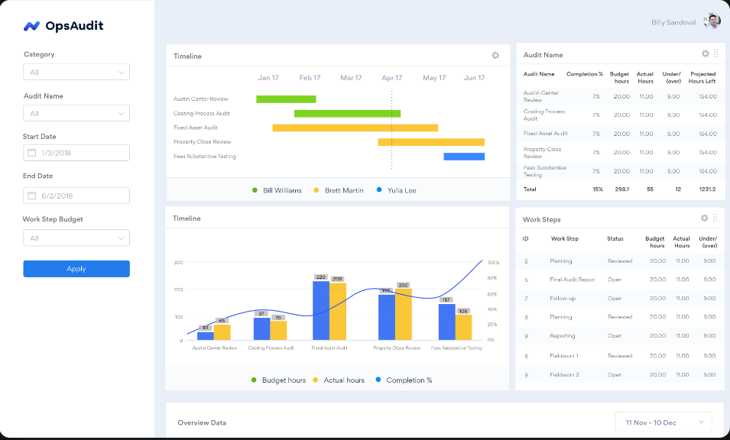The image size is (730, 440).
Task: Click gear icon in Work Steps panel
Action: (x=705, y=218)
